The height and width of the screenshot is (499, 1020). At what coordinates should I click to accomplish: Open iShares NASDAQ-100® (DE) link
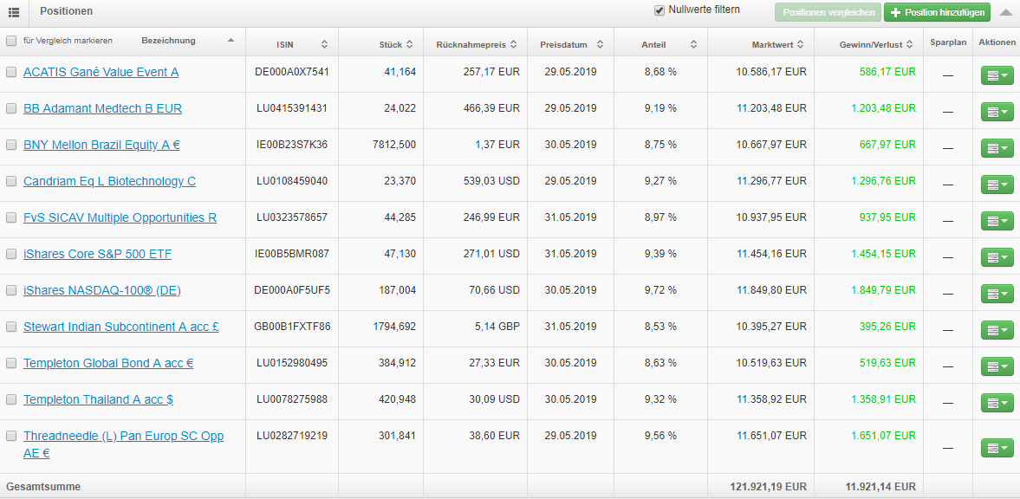(102, 291)
